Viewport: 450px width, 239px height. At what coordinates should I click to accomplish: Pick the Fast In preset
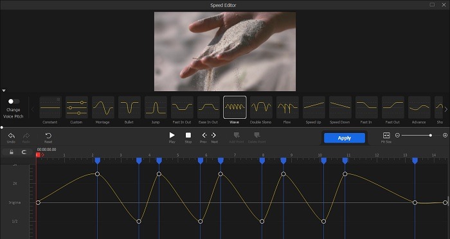coord(367,107)
